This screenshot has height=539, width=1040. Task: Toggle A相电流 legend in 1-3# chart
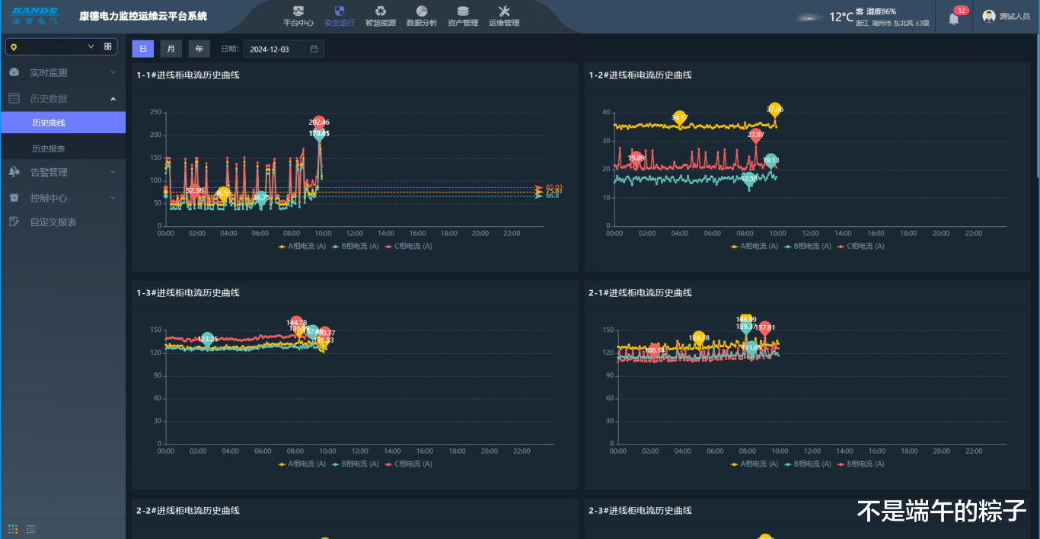pyautogui.click(x=302, y=464)
